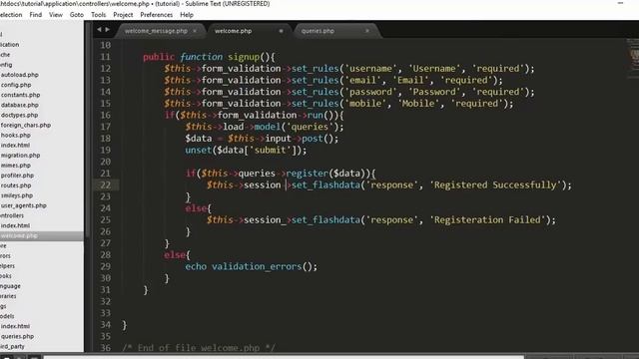Viewport: 639px width, 359px height.
Task: Open foreign_chars.php in sidebar
Action: tap(26, 126)
